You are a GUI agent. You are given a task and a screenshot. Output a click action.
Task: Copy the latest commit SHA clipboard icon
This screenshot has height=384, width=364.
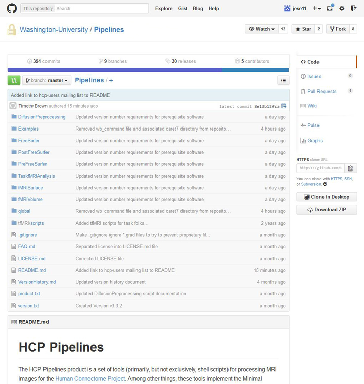(284, 106)
